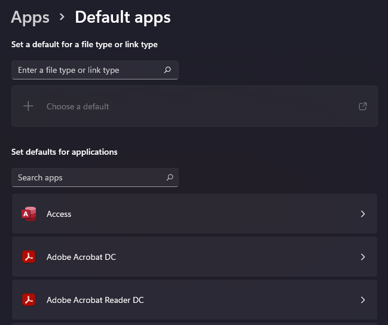Click the search icon in file type field
The height and width of the screenshot is (325, 388).
168,70
